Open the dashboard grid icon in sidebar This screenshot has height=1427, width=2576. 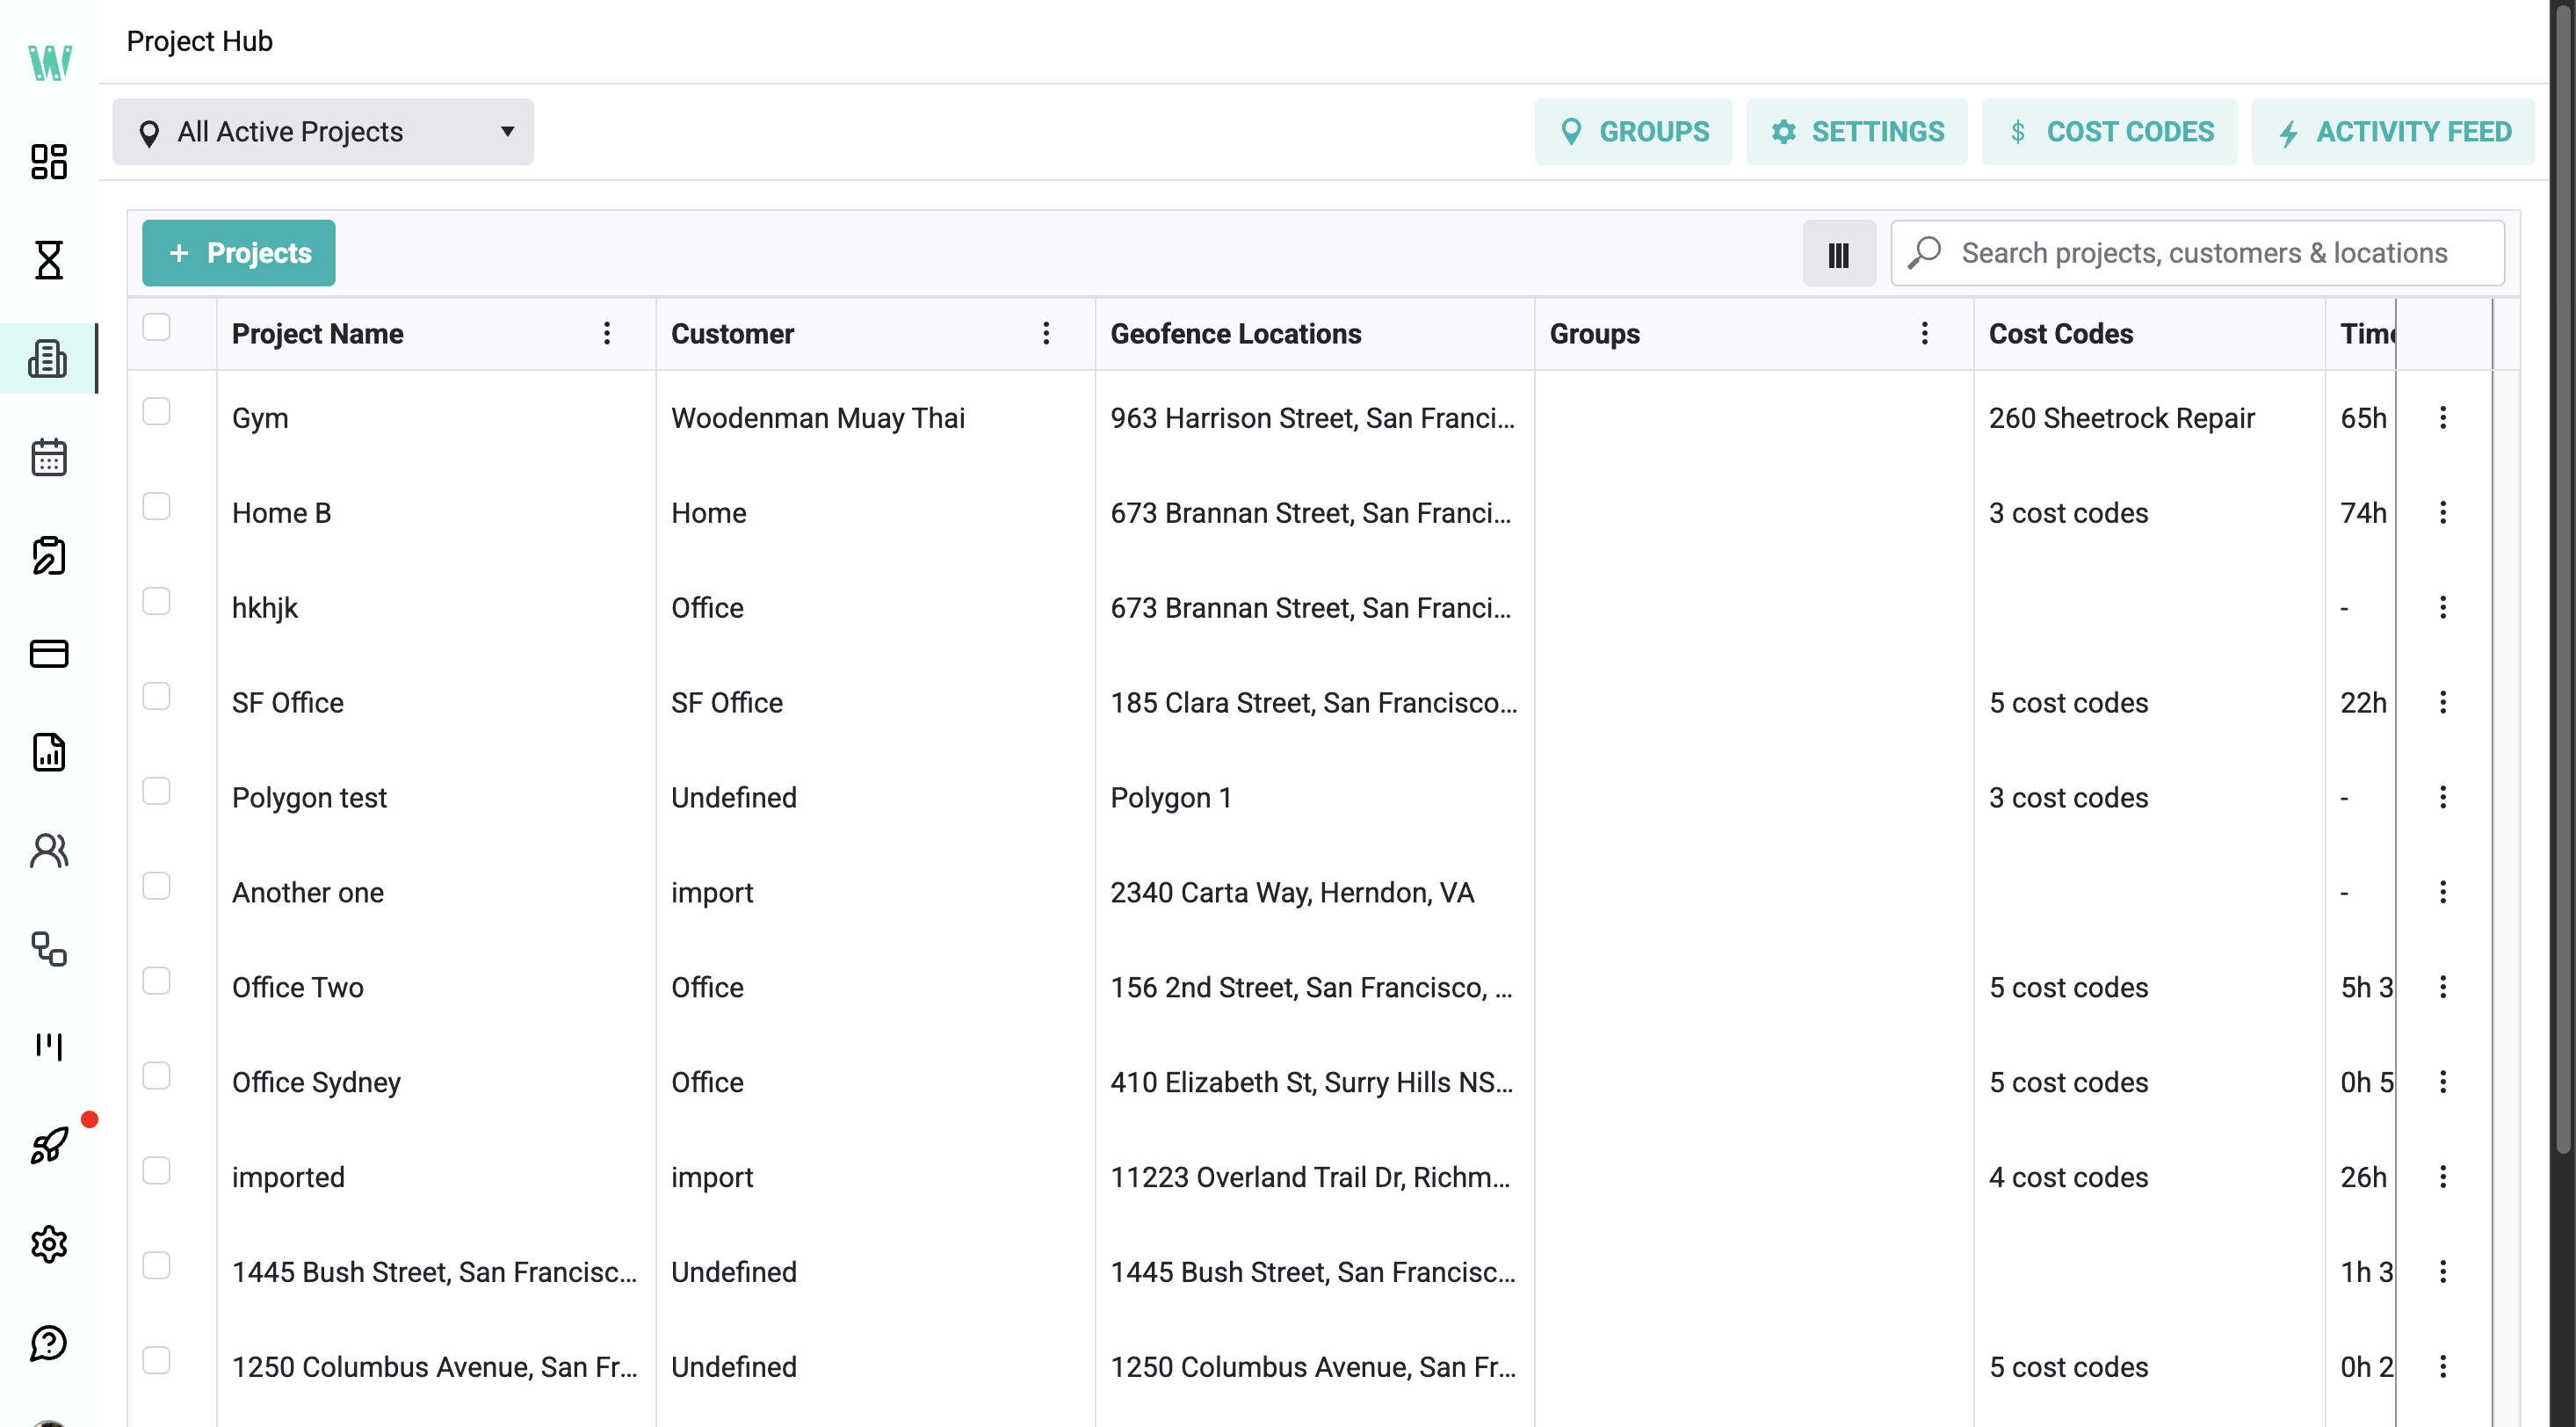[48, 161]
